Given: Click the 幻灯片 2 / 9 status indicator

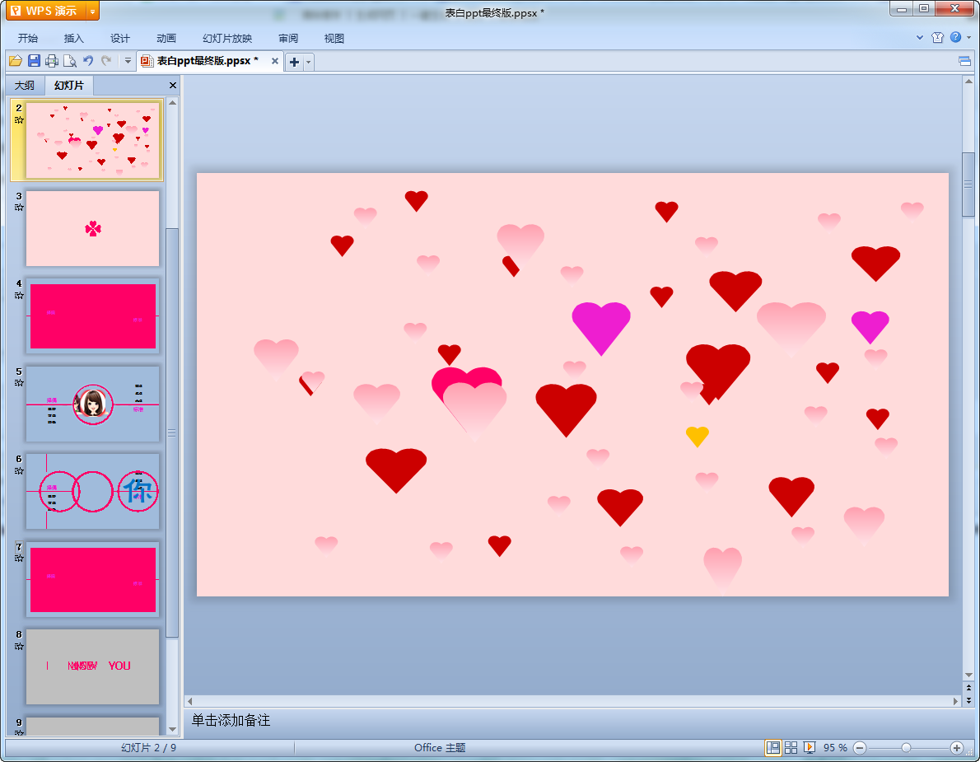Looking at the screenshot, I should click(149, 748).
